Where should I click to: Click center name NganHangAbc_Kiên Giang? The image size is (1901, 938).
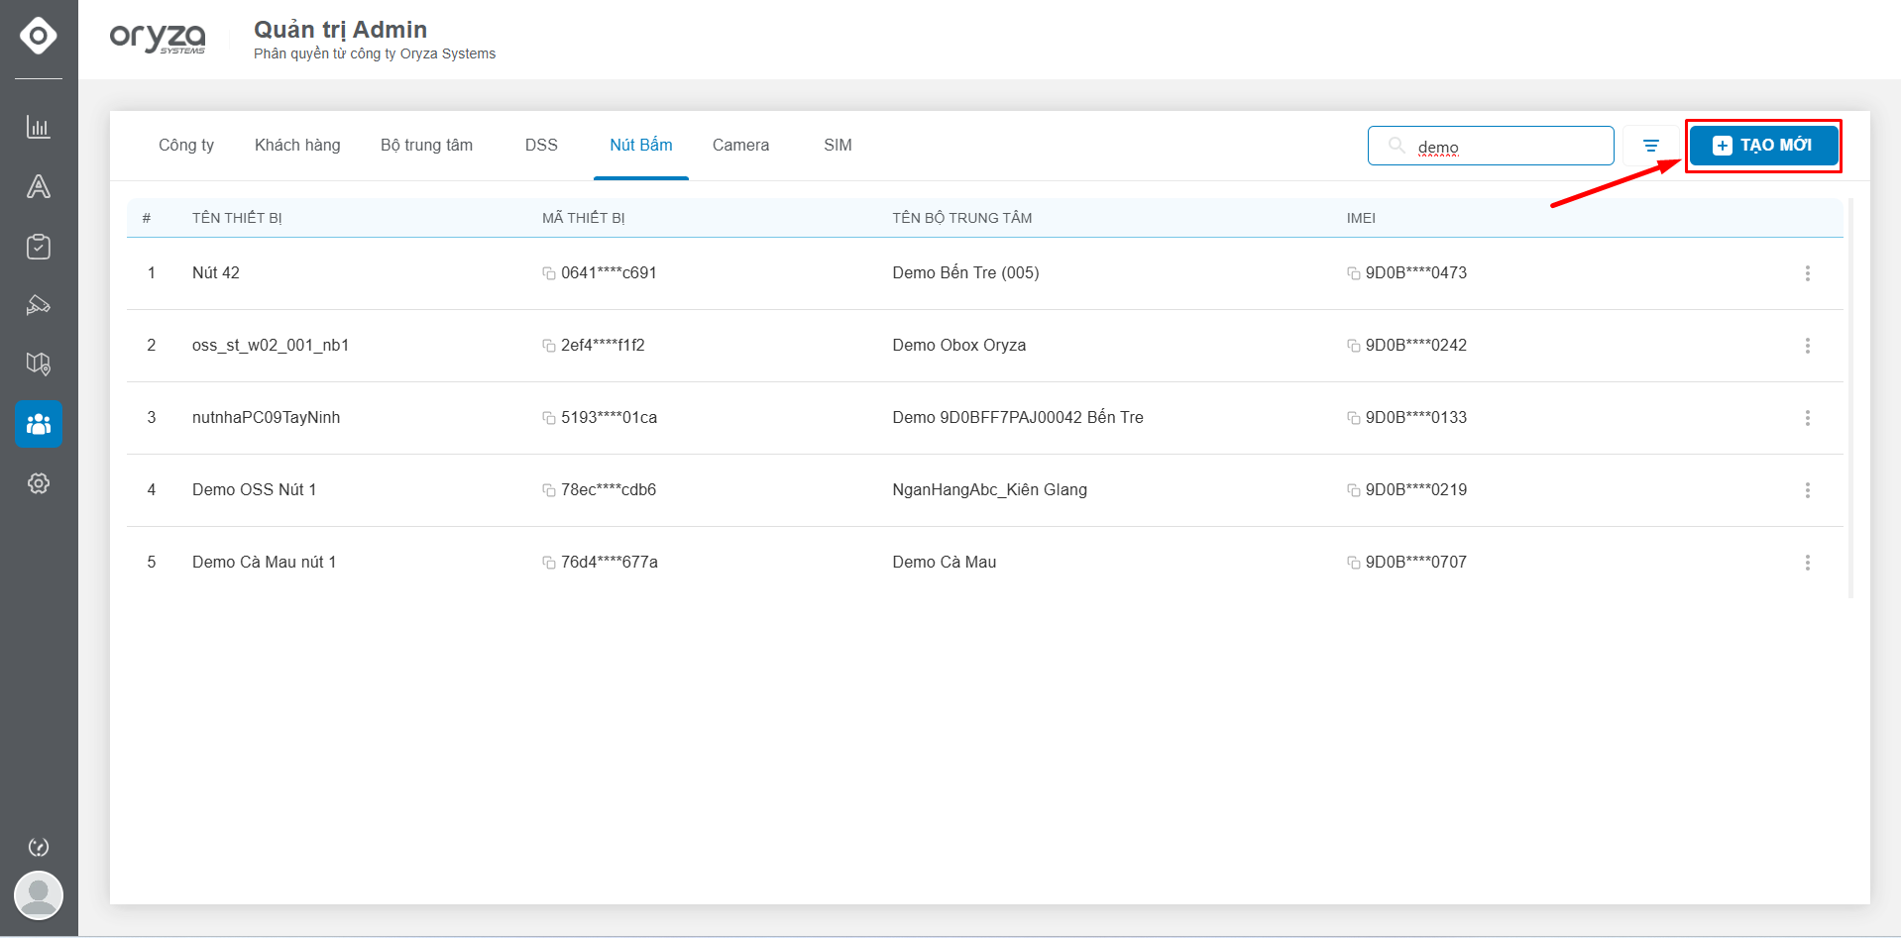point(989,490)
